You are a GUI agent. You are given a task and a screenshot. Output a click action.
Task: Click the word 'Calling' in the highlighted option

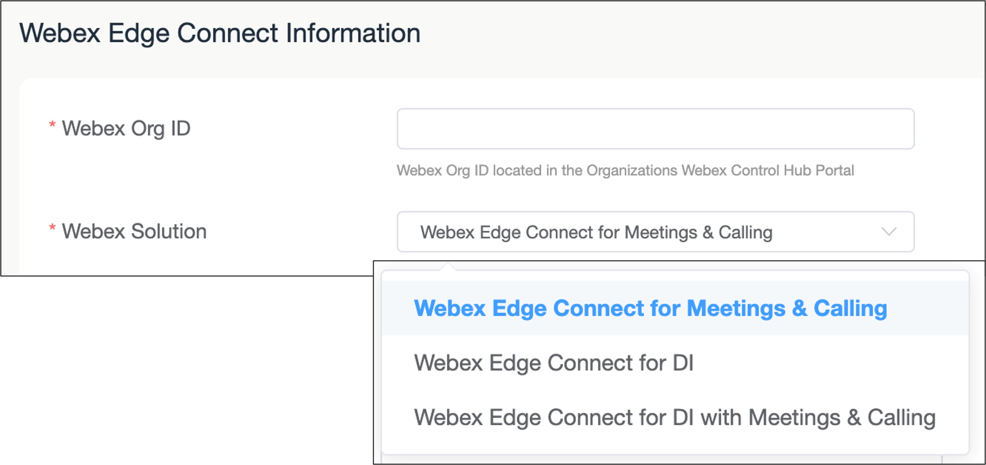pyautogui.click(x=850, y=308)
